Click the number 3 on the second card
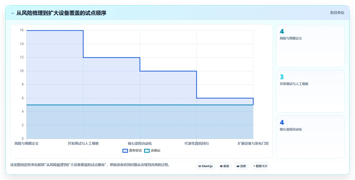355x180 pixels. point(282,77)
